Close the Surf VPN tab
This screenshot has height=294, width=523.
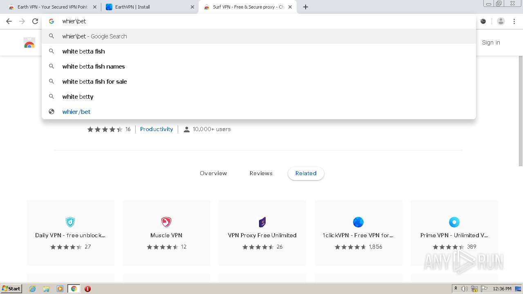(290, 7)
